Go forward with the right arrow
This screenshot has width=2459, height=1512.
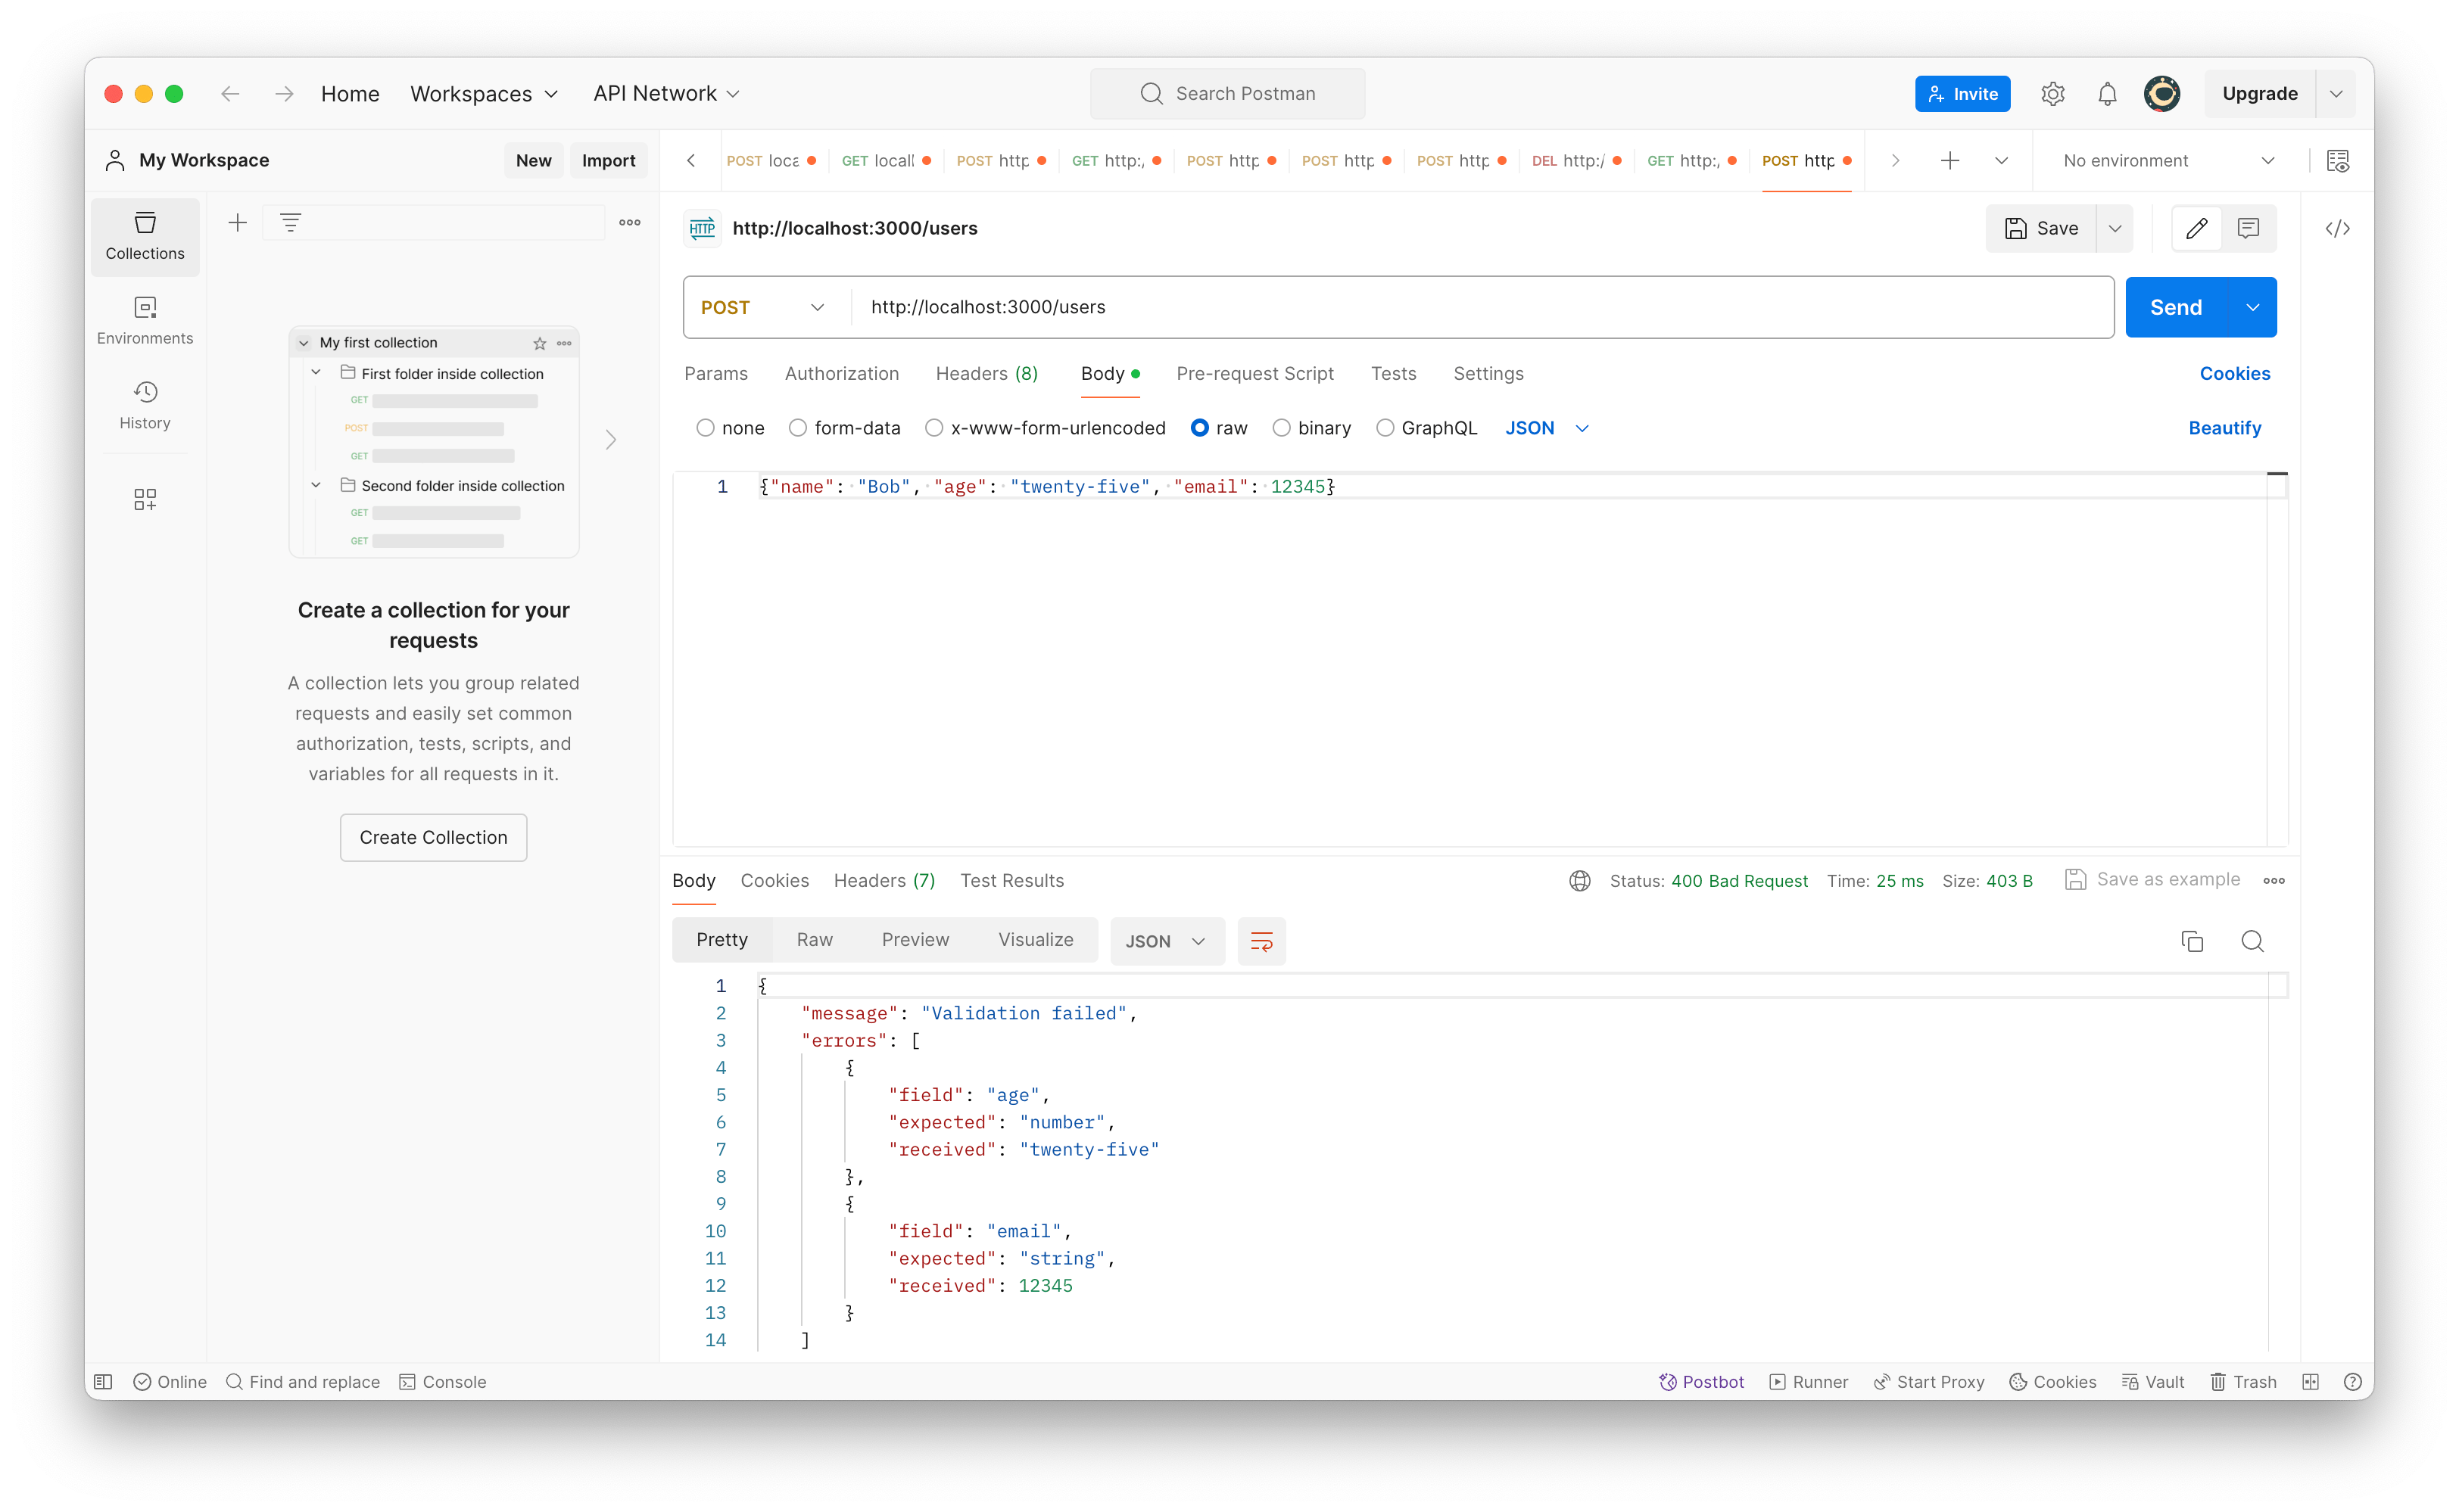coord(284,93)
